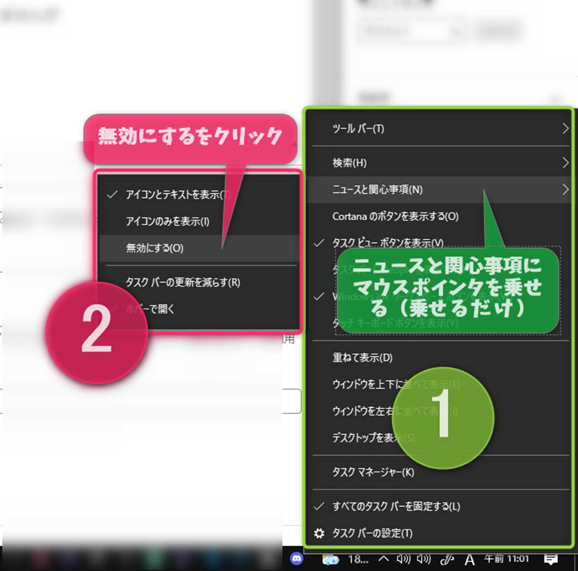
Task: Click the first speaker volume icon
Action: click(403, 559)
